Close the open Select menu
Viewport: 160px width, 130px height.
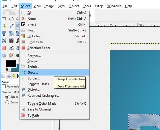(x=25, y=6)
